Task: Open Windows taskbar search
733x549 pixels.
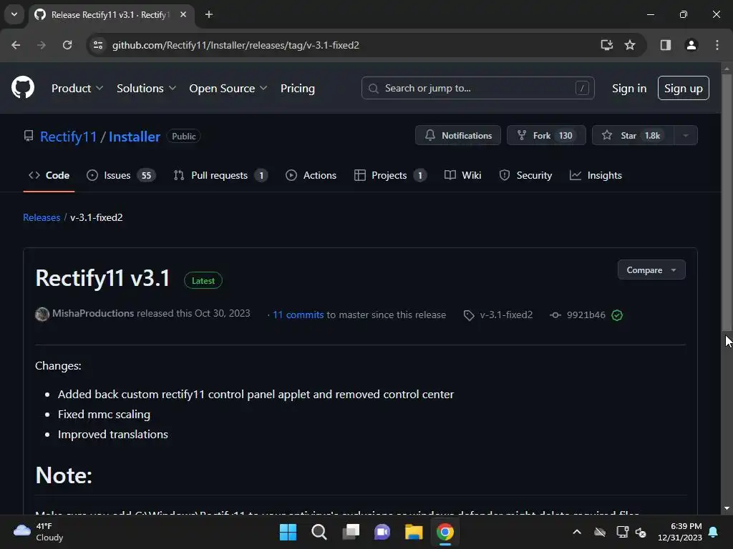Action: pyautogui.click(x=319, y=532)
